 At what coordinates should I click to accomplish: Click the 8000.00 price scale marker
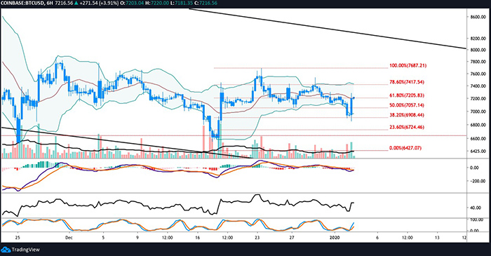(477, 50)
